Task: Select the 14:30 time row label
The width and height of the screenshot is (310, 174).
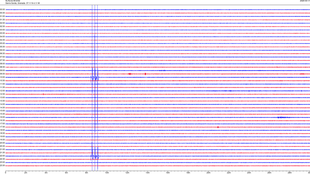Action: point(2,108)
